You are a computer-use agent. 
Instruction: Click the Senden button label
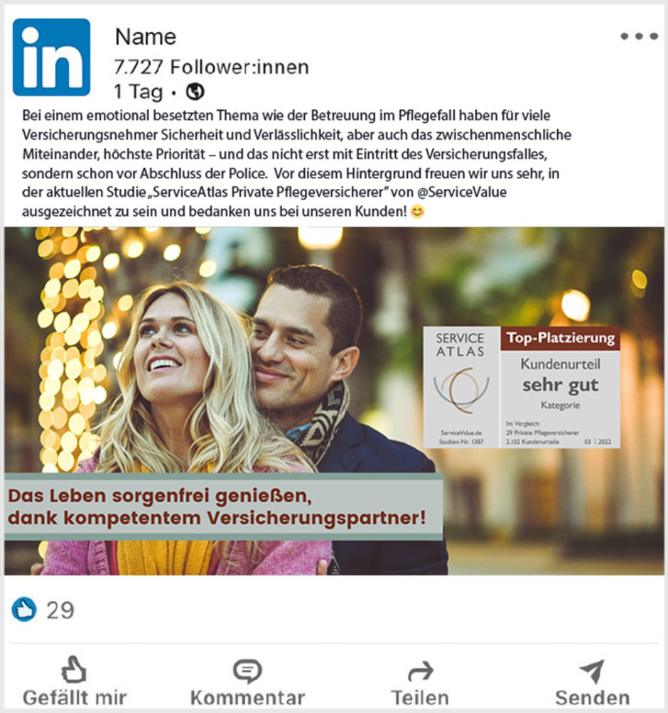pos(593,697)
